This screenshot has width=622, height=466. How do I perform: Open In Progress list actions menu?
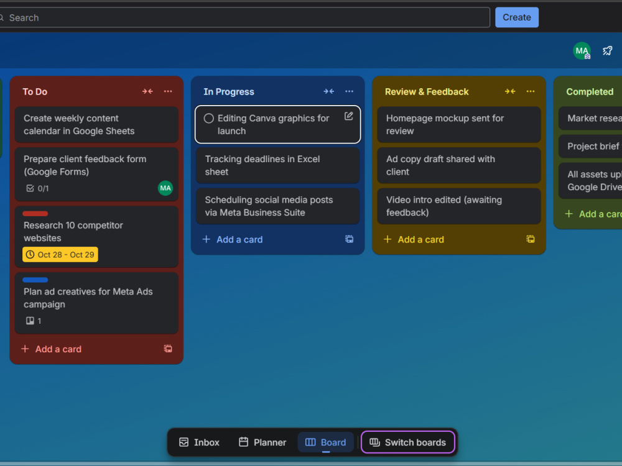[x=350, y=91]
